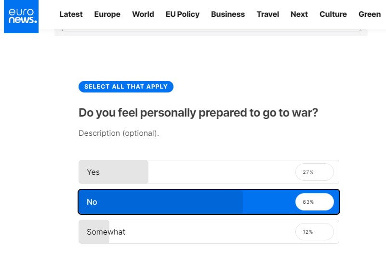Select Travel in the navigation bar
This screenshot has width=386, height=263.
point(268,14)
